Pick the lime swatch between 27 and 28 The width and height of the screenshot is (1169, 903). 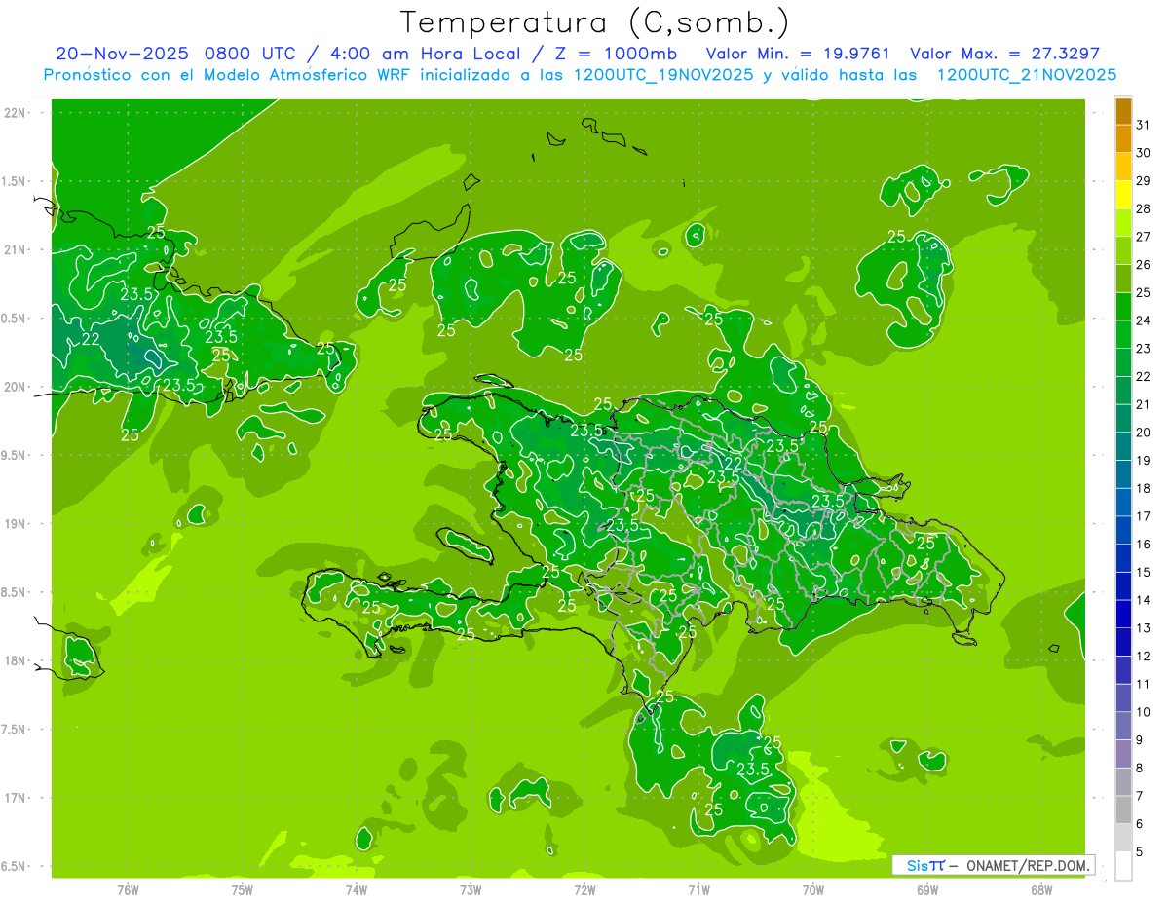[x=1123, y=223]
